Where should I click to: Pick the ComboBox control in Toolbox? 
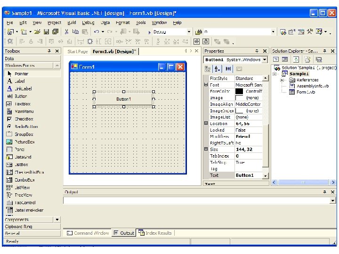coord(32,180)
